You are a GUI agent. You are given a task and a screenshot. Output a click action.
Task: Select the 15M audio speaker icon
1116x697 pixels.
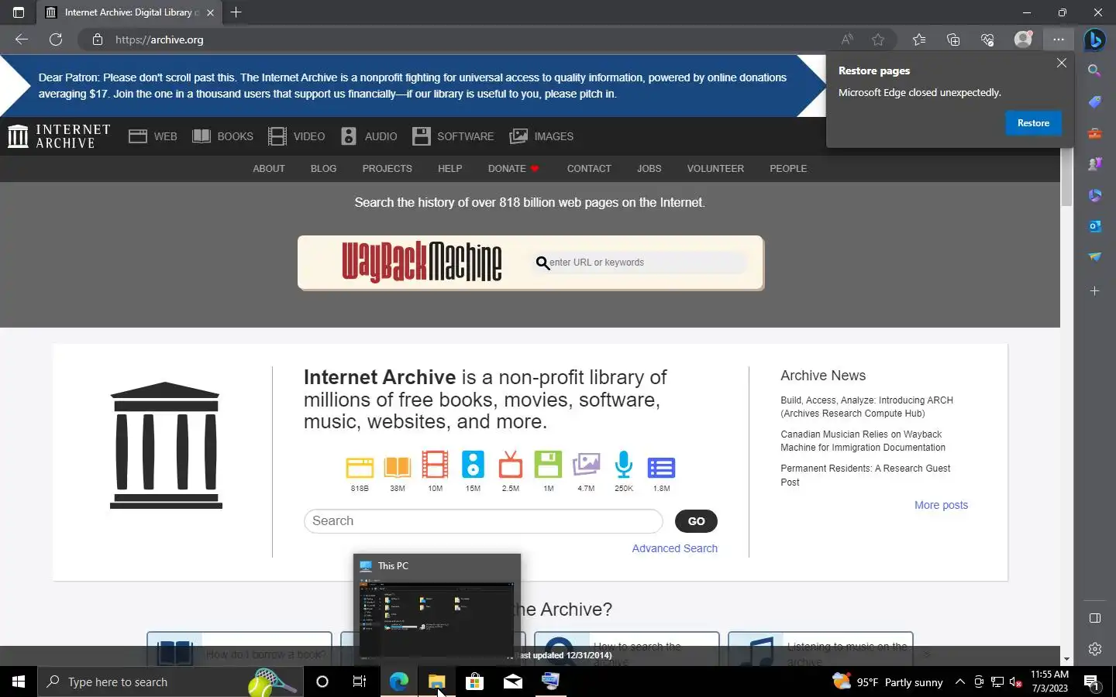point(473,465)
